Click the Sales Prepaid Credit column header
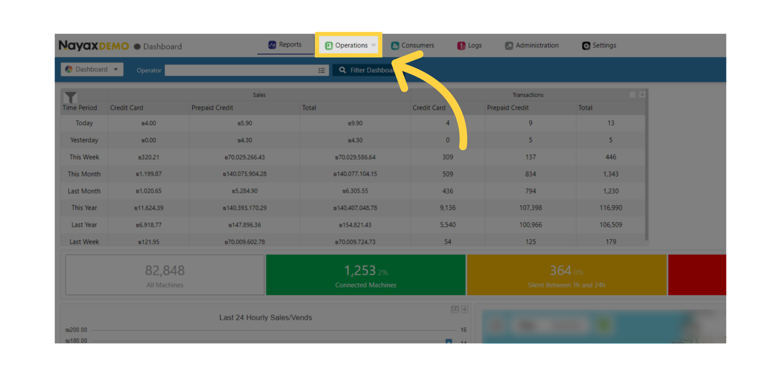 (212, 108)
